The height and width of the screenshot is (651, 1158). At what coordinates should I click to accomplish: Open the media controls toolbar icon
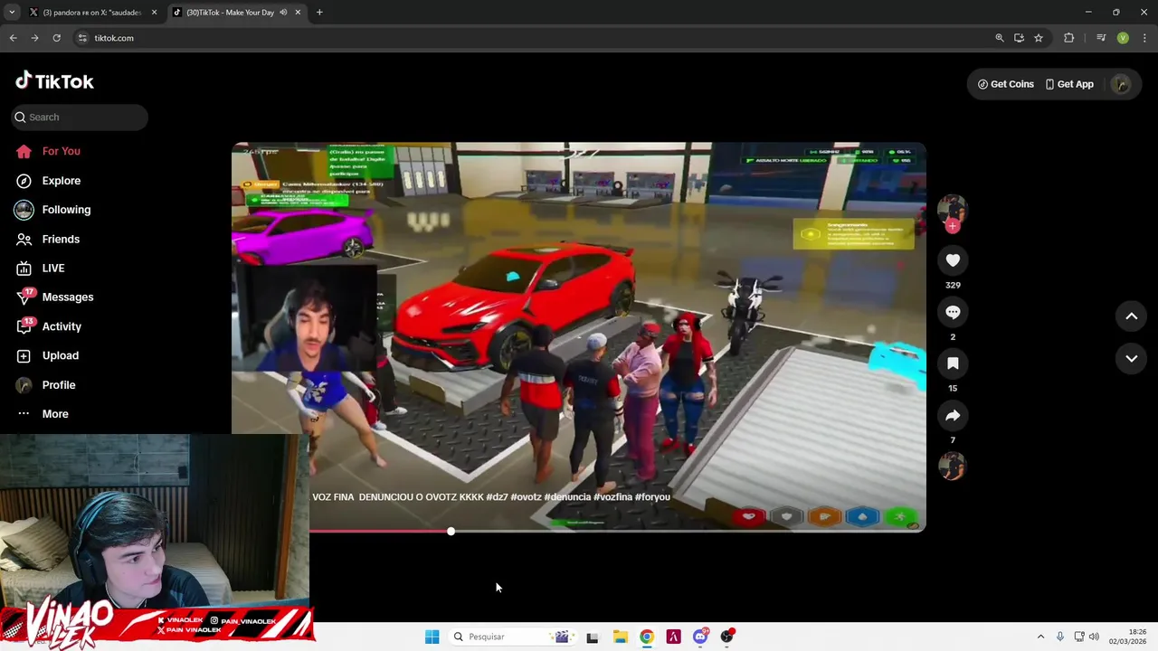pyautogui.click(x=1101, y=38)
